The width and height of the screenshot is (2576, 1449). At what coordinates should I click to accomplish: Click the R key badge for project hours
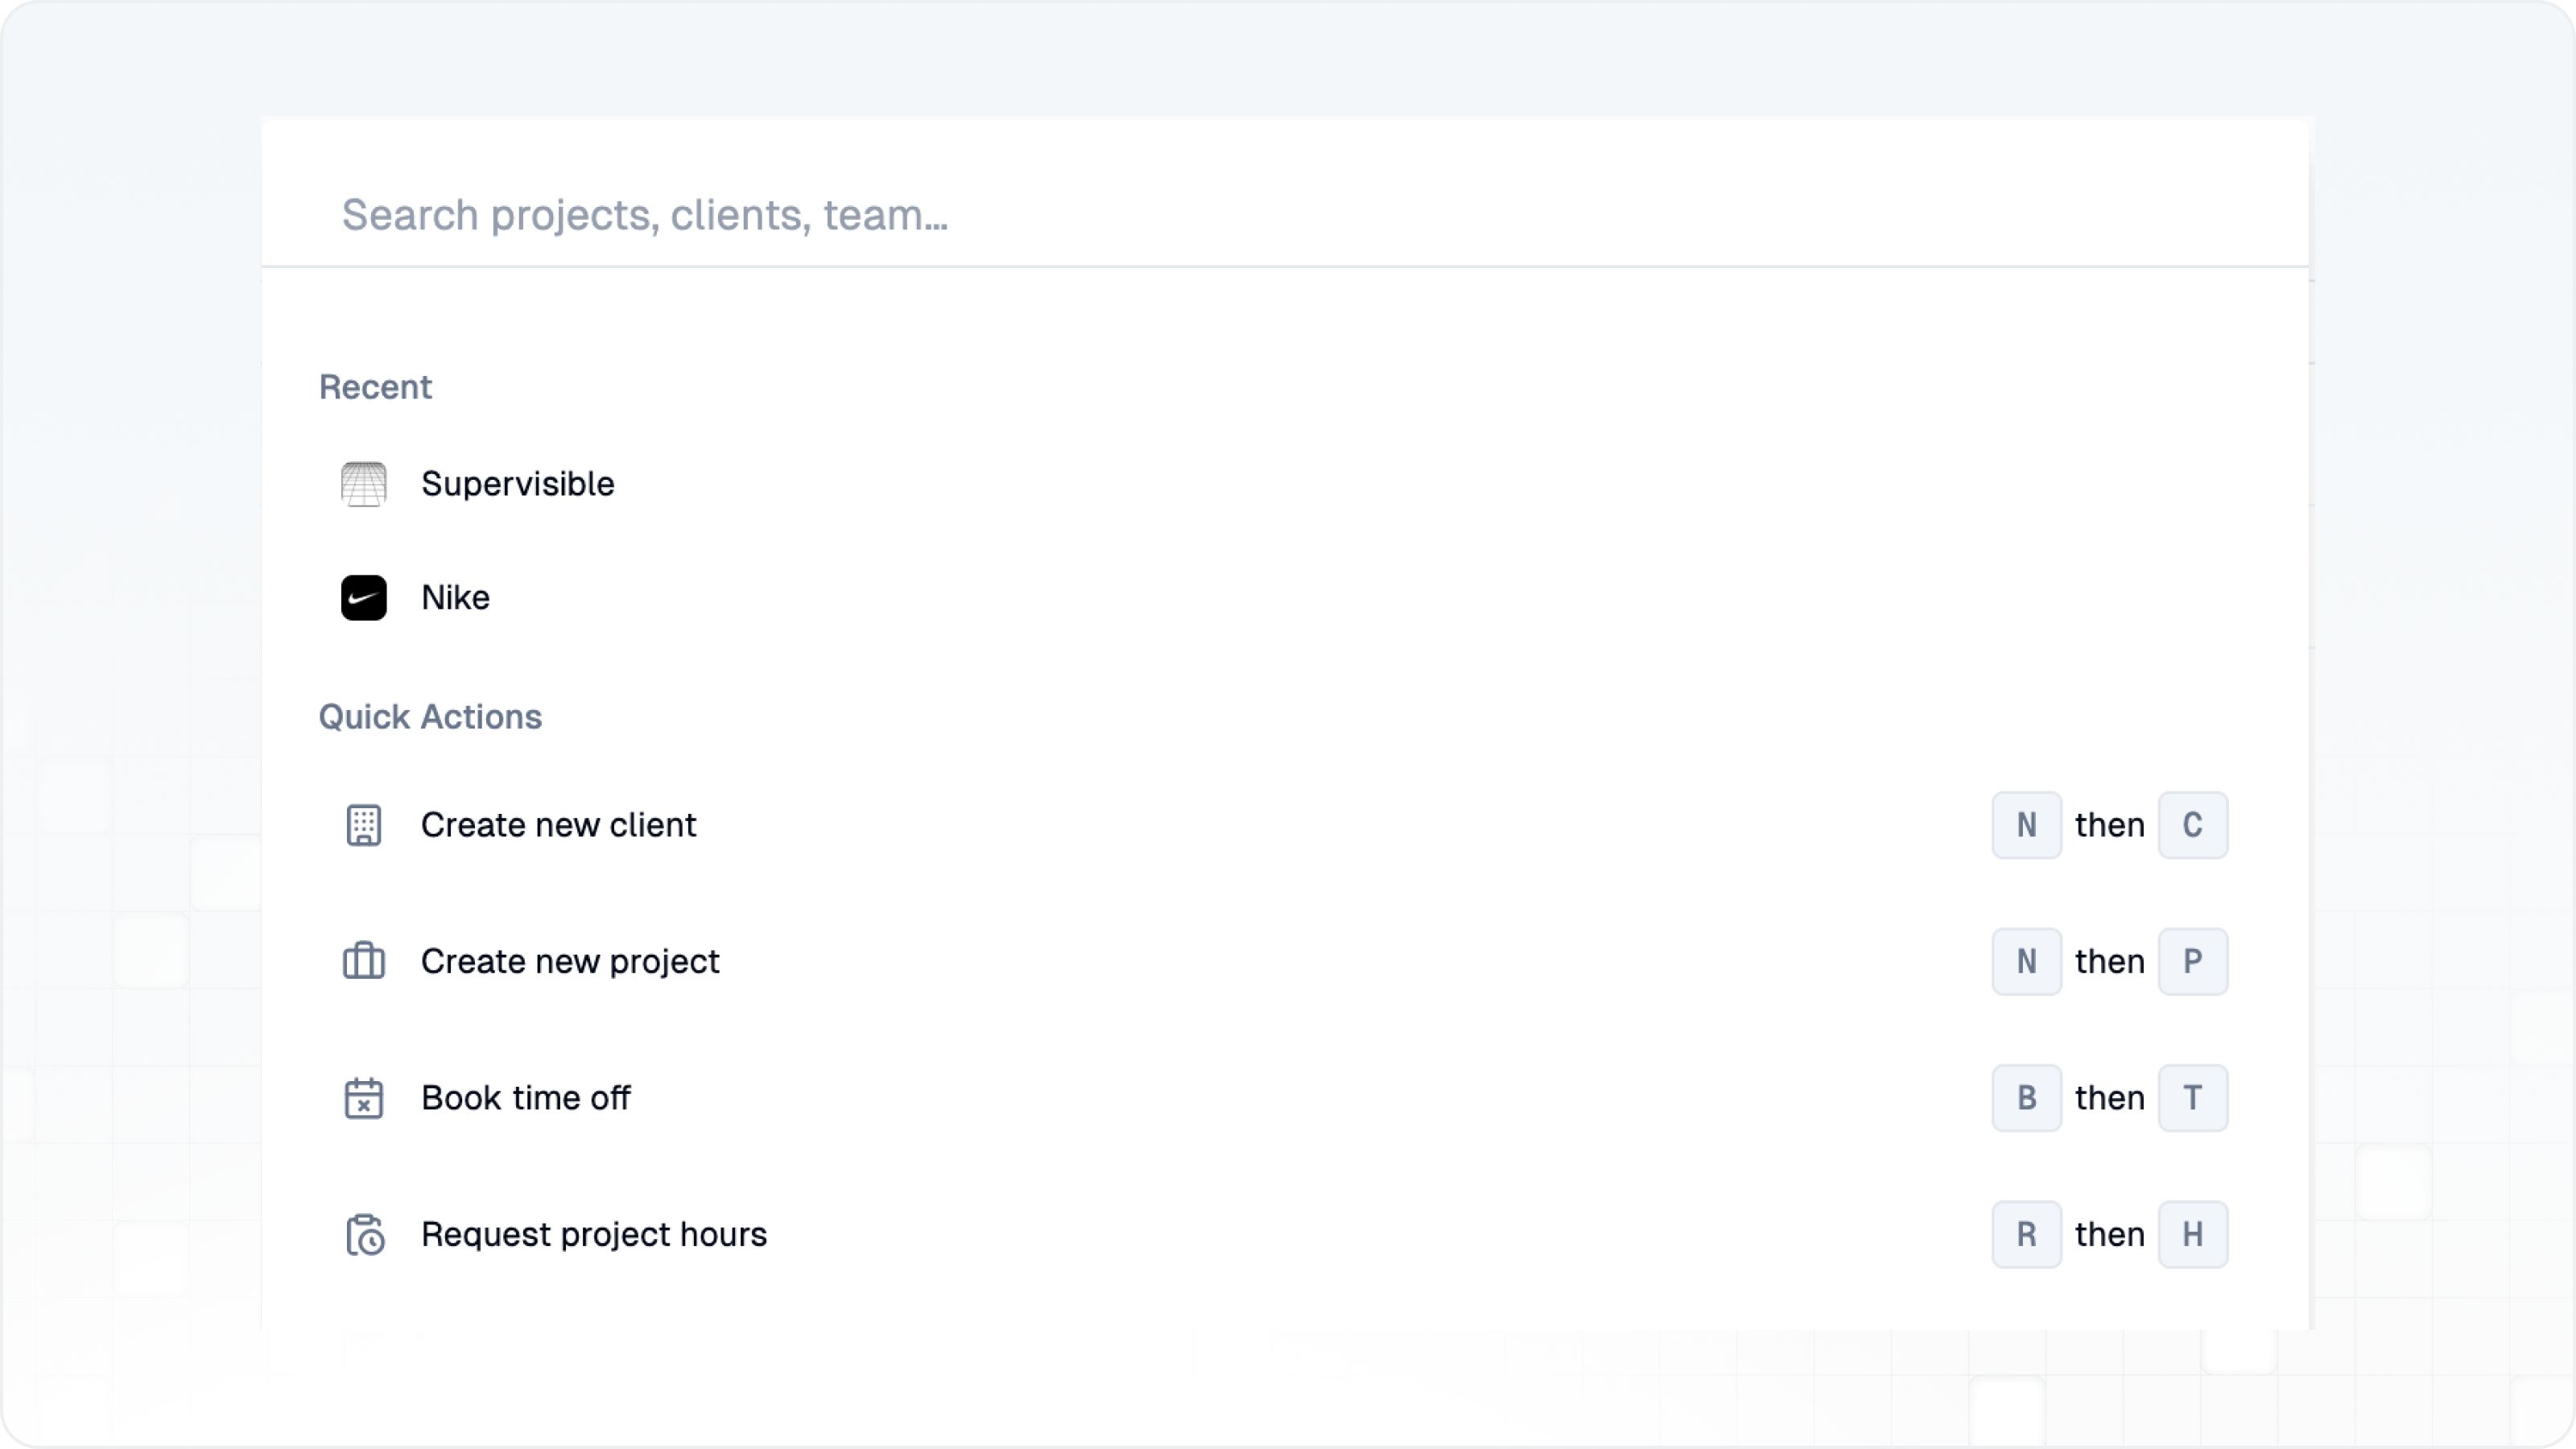point(2026,1235)
